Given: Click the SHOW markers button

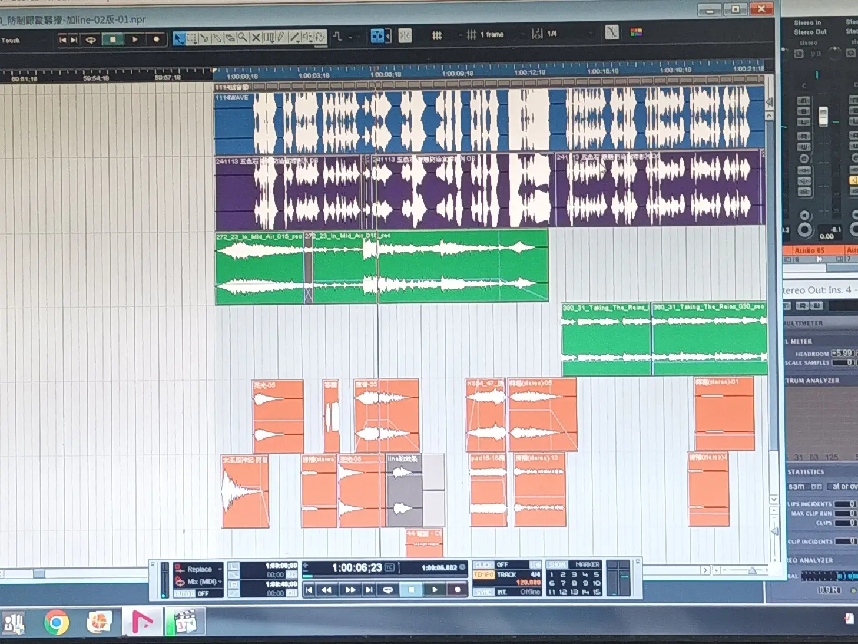Looking at the screenshot, I should (x=557, y=564).
